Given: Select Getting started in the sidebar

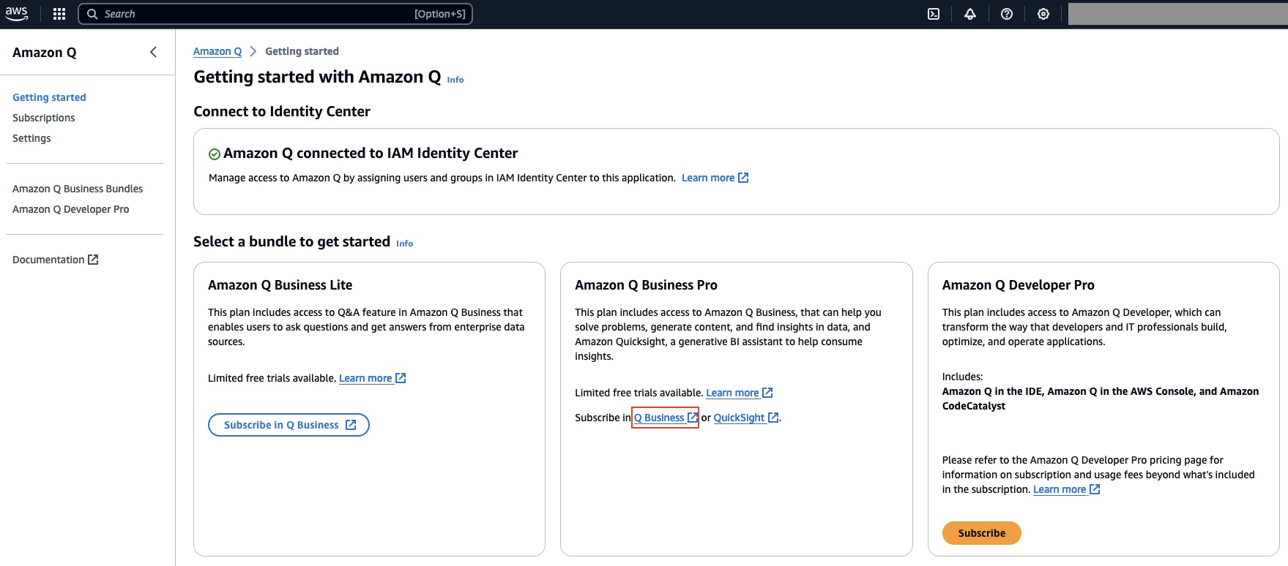Looking at the screenshot, I should click(49, 97).
